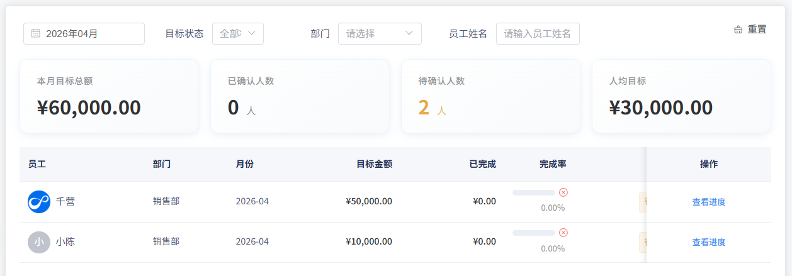Click the 本月目标总额 summary card
The height and width of the screenshot is (276, 792).
click(x=109, y=96)
